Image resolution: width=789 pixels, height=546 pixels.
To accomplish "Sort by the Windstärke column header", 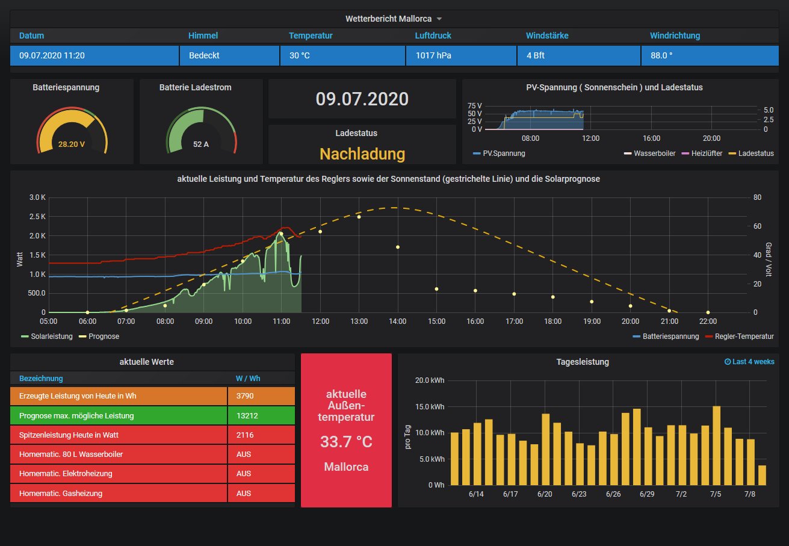I will click(547, 36).
